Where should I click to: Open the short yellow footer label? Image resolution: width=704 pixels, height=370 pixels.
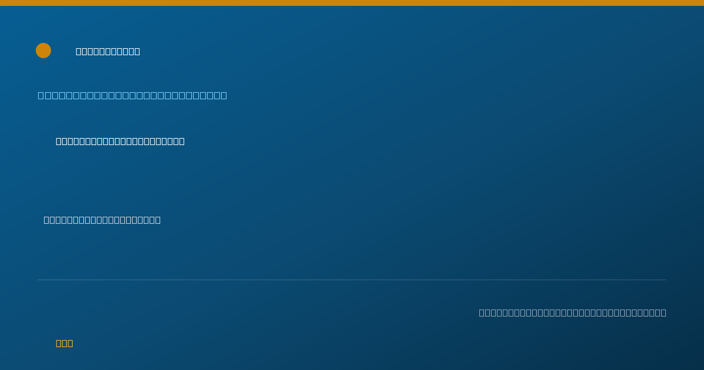[65, 343]
